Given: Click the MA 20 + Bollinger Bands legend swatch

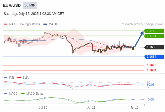Looking at the screenshot, I should click(x=6, y=24).
